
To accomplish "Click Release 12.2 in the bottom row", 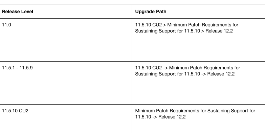I will (x=172, y=117).
